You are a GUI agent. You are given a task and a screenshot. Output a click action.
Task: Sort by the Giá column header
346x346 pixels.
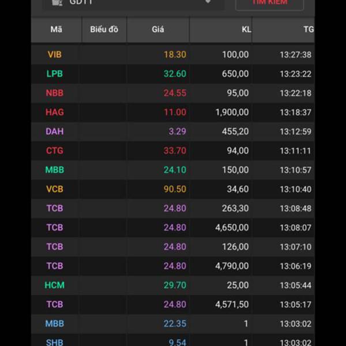point(157,29)
